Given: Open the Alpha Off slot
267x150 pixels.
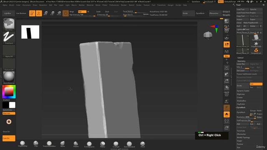Looking at the screenshot, I should [x=9, y=51].
